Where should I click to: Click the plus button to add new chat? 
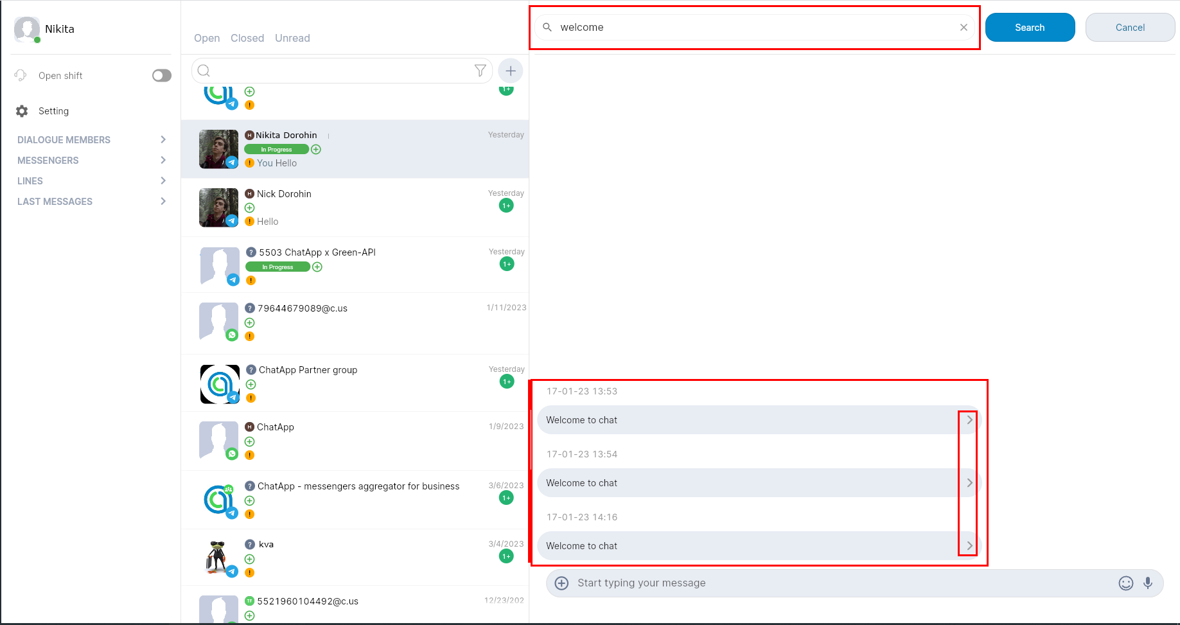[511, 71]
